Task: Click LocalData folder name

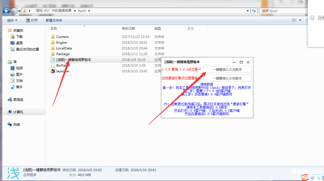Action: (64, 48)
